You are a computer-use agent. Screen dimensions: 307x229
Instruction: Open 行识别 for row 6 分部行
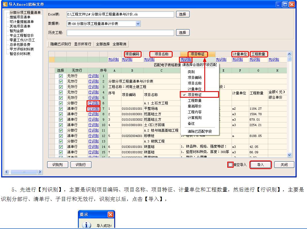click(x=94, y=103)
